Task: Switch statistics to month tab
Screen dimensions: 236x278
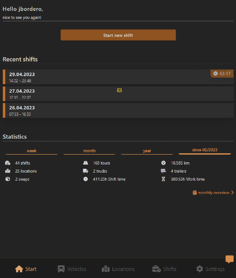Action: coord(89,151)
